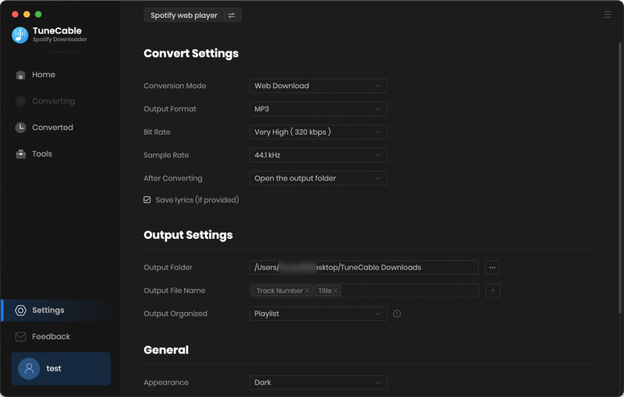This screenshot has height=397, width=624.
Task: Click the Bit Rate label
Action: pos(157,132)
